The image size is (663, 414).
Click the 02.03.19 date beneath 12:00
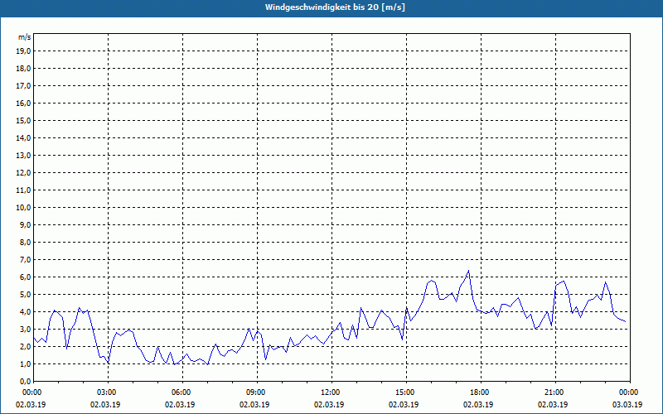(330, 405)
